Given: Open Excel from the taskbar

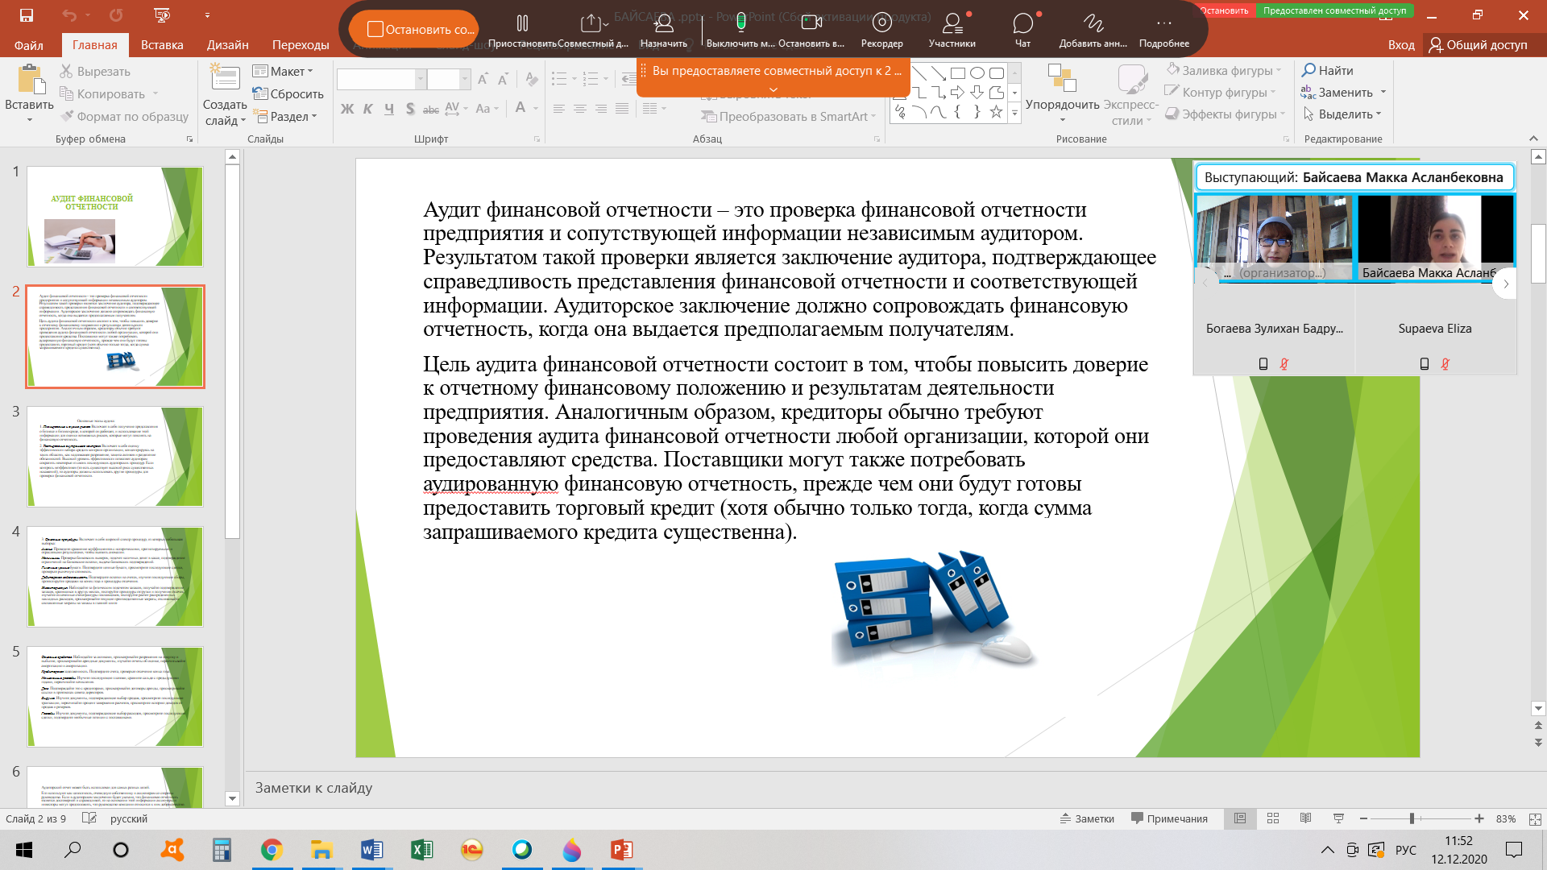Looking at the screenshot, I should click(x=421, y=850).
